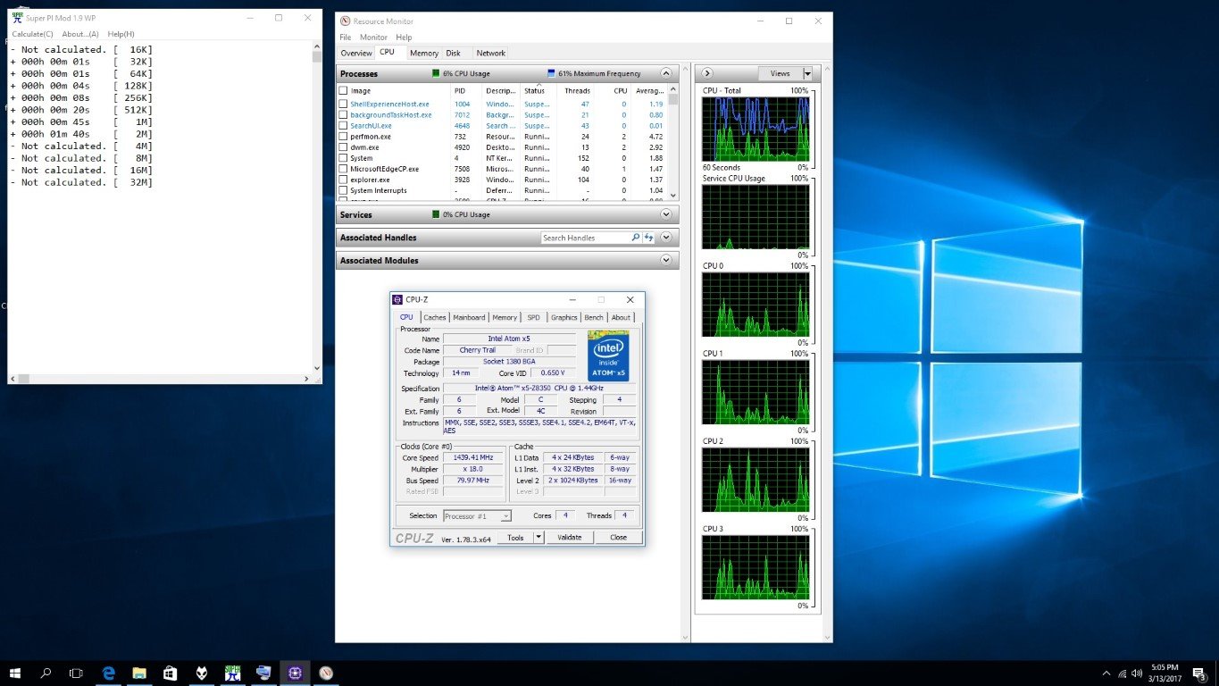Check the dwm.exe process box
Screen dimensions: 1219x686
pyautogui.click(x=343, y=147)
